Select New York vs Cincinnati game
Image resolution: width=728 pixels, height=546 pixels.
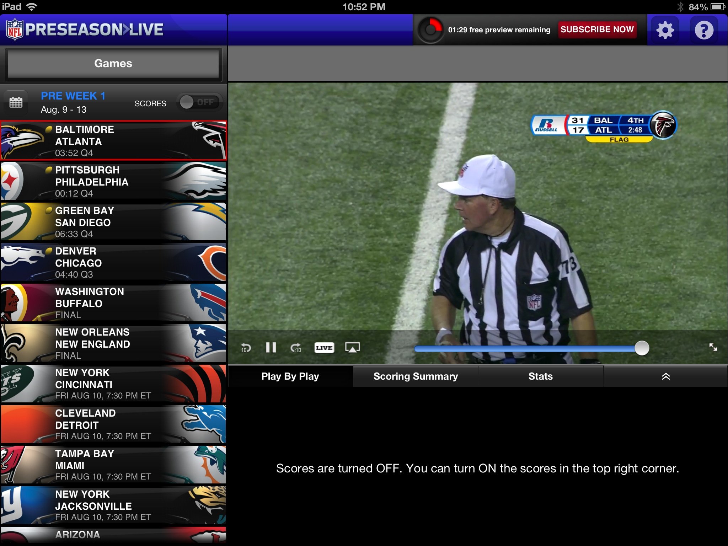pos(113,384)
